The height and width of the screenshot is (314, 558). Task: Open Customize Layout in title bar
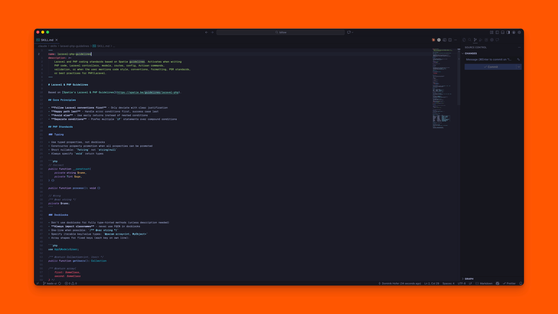coord(492,32)
